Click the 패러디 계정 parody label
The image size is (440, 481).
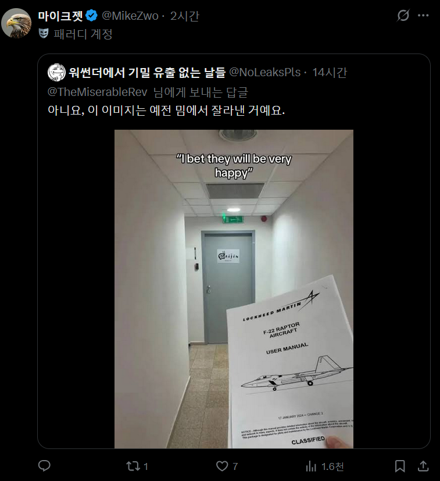pos(83,34)
